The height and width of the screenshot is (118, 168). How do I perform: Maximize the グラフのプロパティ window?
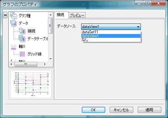click(147, 4)
